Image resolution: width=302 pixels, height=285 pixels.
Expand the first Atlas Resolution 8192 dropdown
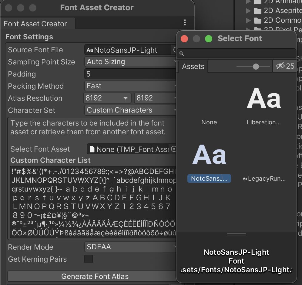(x=107, y=98)
